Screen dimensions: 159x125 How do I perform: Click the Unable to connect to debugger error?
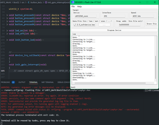tap(23, 93)
